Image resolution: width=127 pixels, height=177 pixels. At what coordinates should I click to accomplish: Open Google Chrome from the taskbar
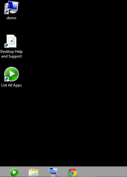pos(72,173)
